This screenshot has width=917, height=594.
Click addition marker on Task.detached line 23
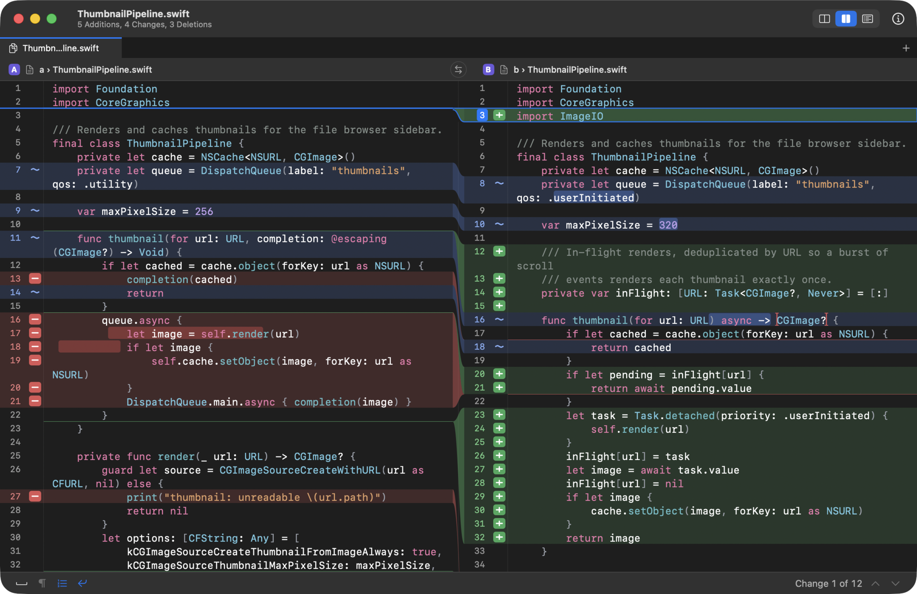499,415
